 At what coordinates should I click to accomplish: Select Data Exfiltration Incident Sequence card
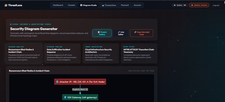(63, 53)
